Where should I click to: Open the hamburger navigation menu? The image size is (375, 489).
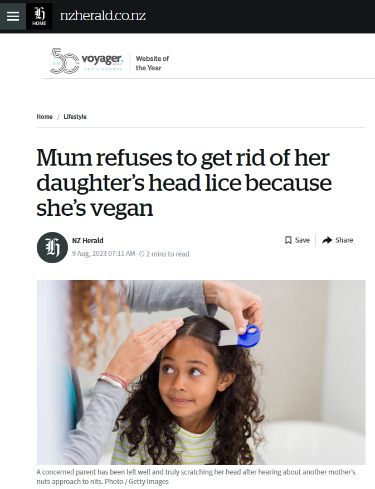(13, 16)
